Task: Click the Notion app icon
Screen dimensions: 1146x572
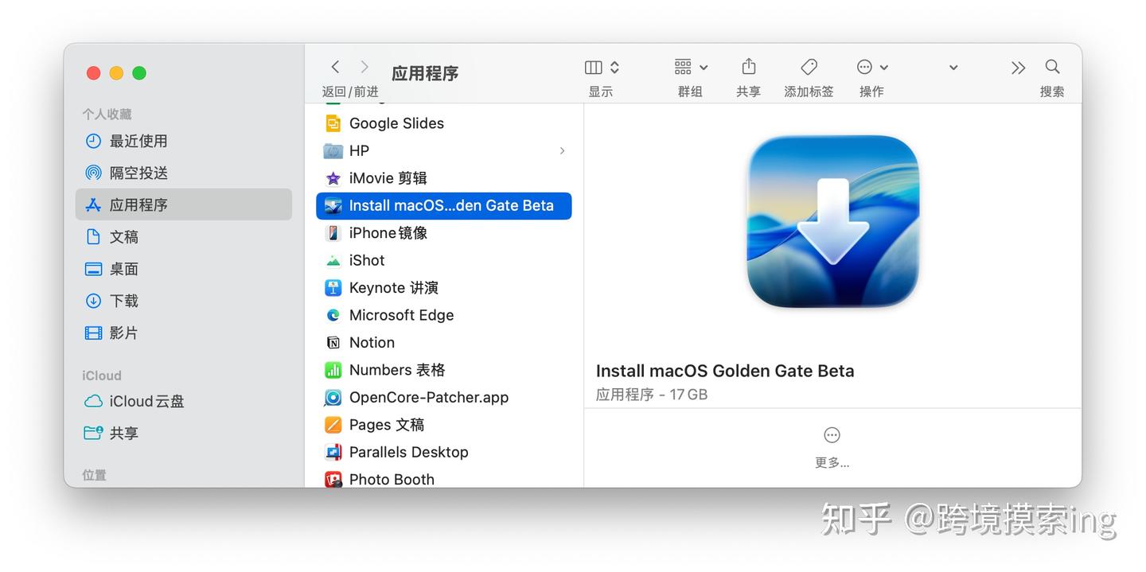Action: (333, 342)
